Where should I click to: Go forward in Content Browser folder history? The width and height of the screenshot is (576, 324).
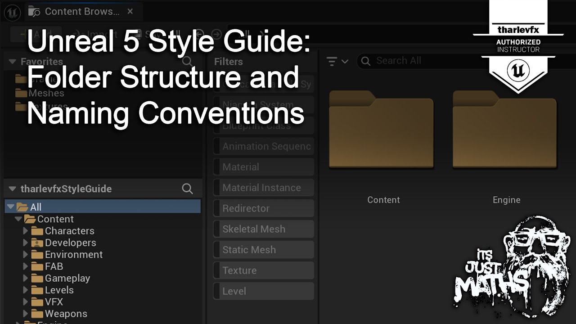[x=216, y=34]
